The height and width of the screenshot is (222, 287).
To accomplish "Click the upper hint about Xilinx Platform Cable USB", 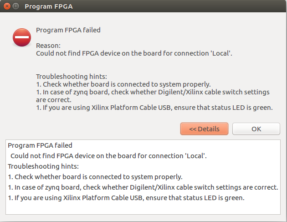I will click(154, 108).
